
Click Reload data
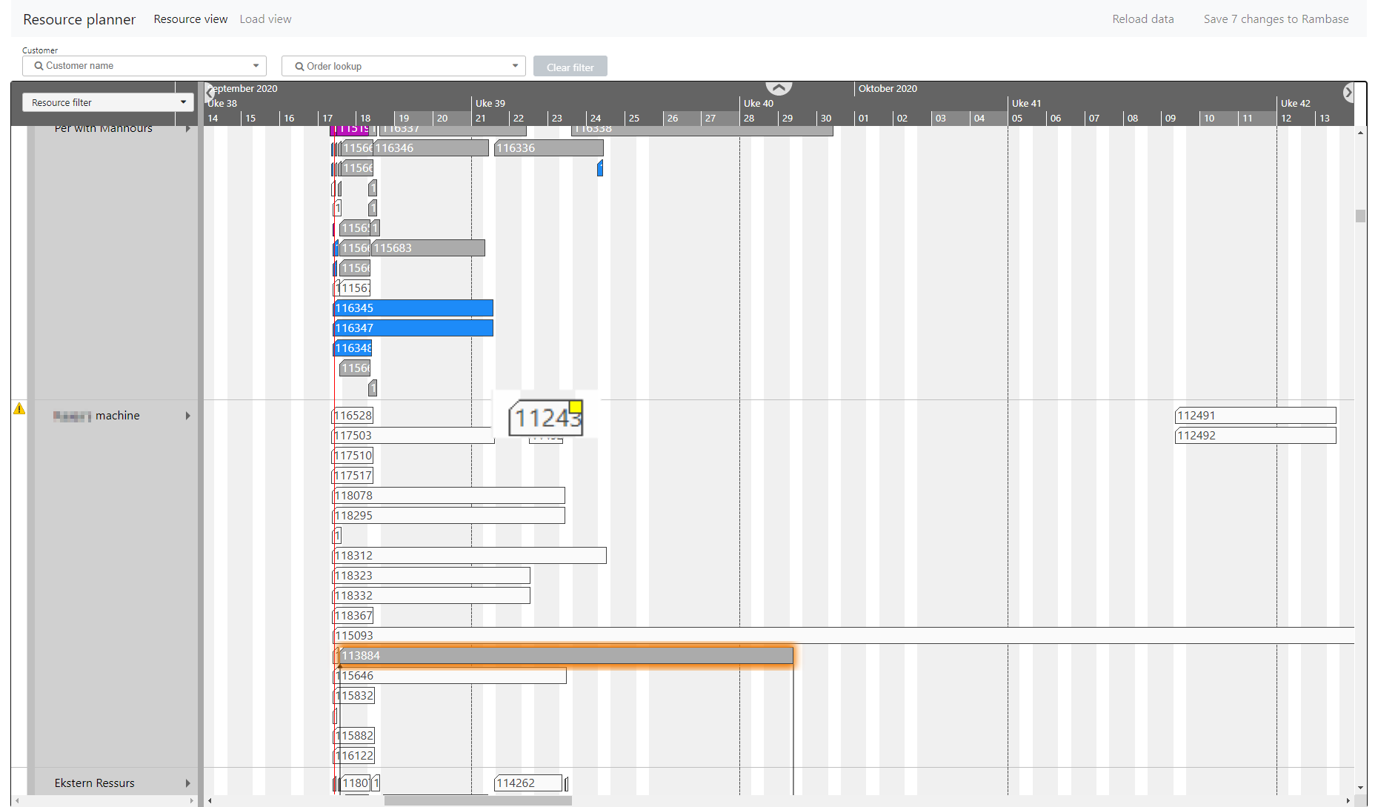[x=1142, y=19]
